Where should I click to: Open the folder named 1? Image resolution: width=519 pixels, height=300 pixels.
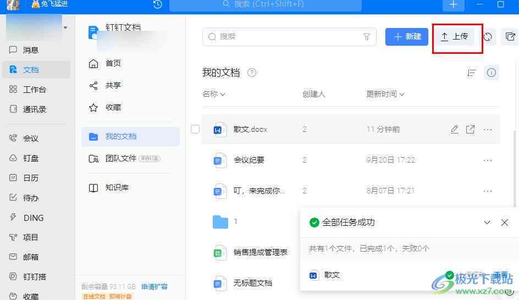[220, 221]
